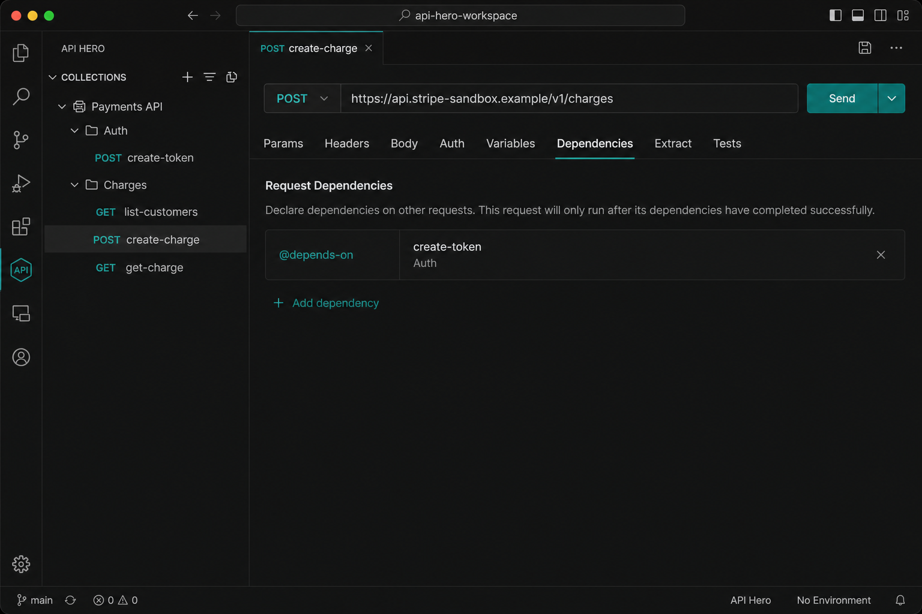This screenshot has width=922, height=614.
Task: Open GET list-customers request
Action: pyautogui.click(x=145, y=212)
